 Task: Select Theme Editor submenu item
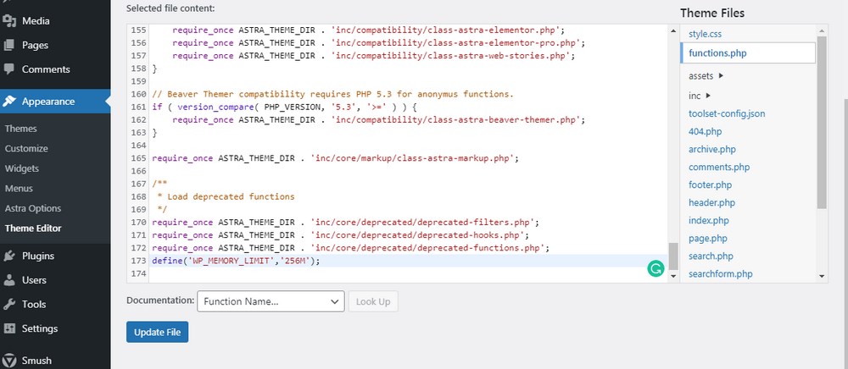tap(34, 229)
